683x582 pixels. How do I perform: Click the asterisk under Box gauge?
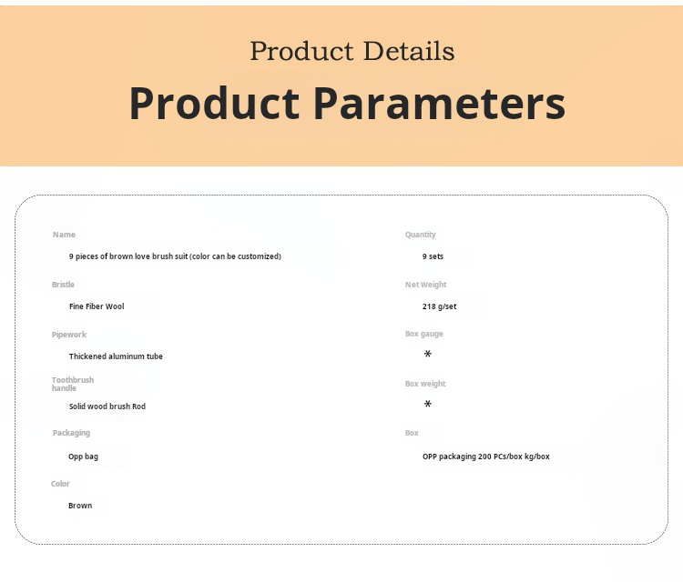[x=428, y=356]
